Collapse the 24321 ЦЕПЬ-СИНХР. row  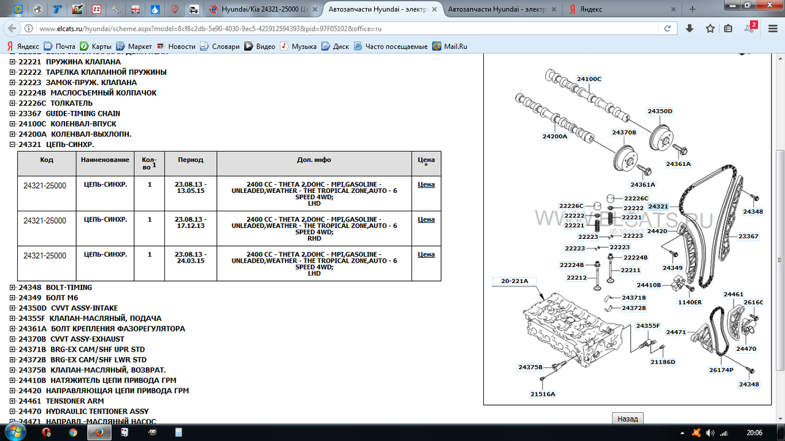click(13, 145)
